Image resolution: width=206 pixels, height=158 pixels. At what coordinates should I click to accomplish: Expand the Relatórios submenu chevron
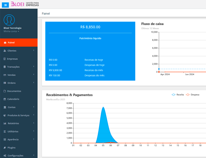(x=34, y=123)
